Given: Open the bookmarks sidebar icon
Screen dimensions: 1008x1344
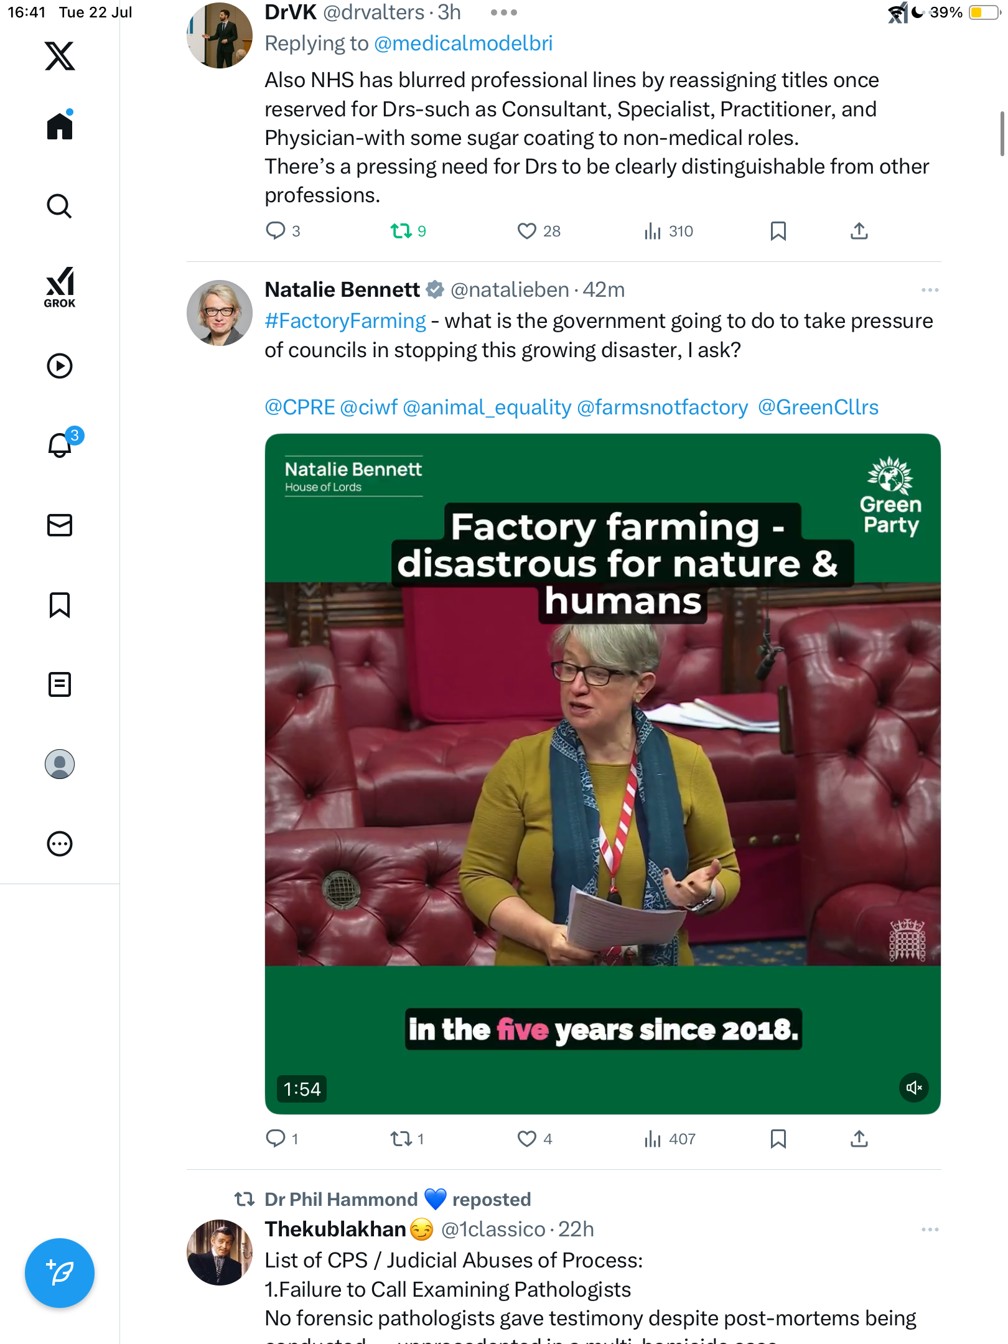Looking at the screenshot, I should click(60, 605).
